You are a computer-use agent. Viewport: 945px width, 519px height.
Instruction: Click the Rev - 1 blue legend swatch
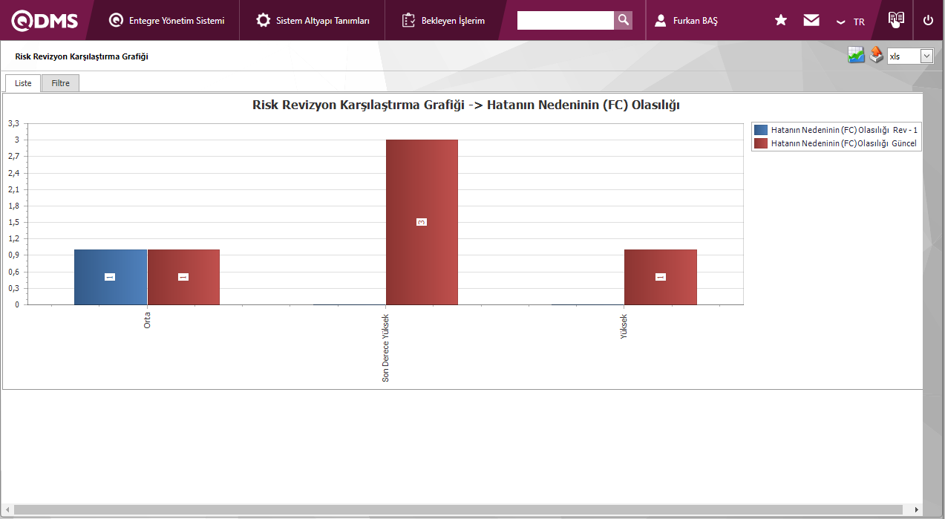(761, 130)
